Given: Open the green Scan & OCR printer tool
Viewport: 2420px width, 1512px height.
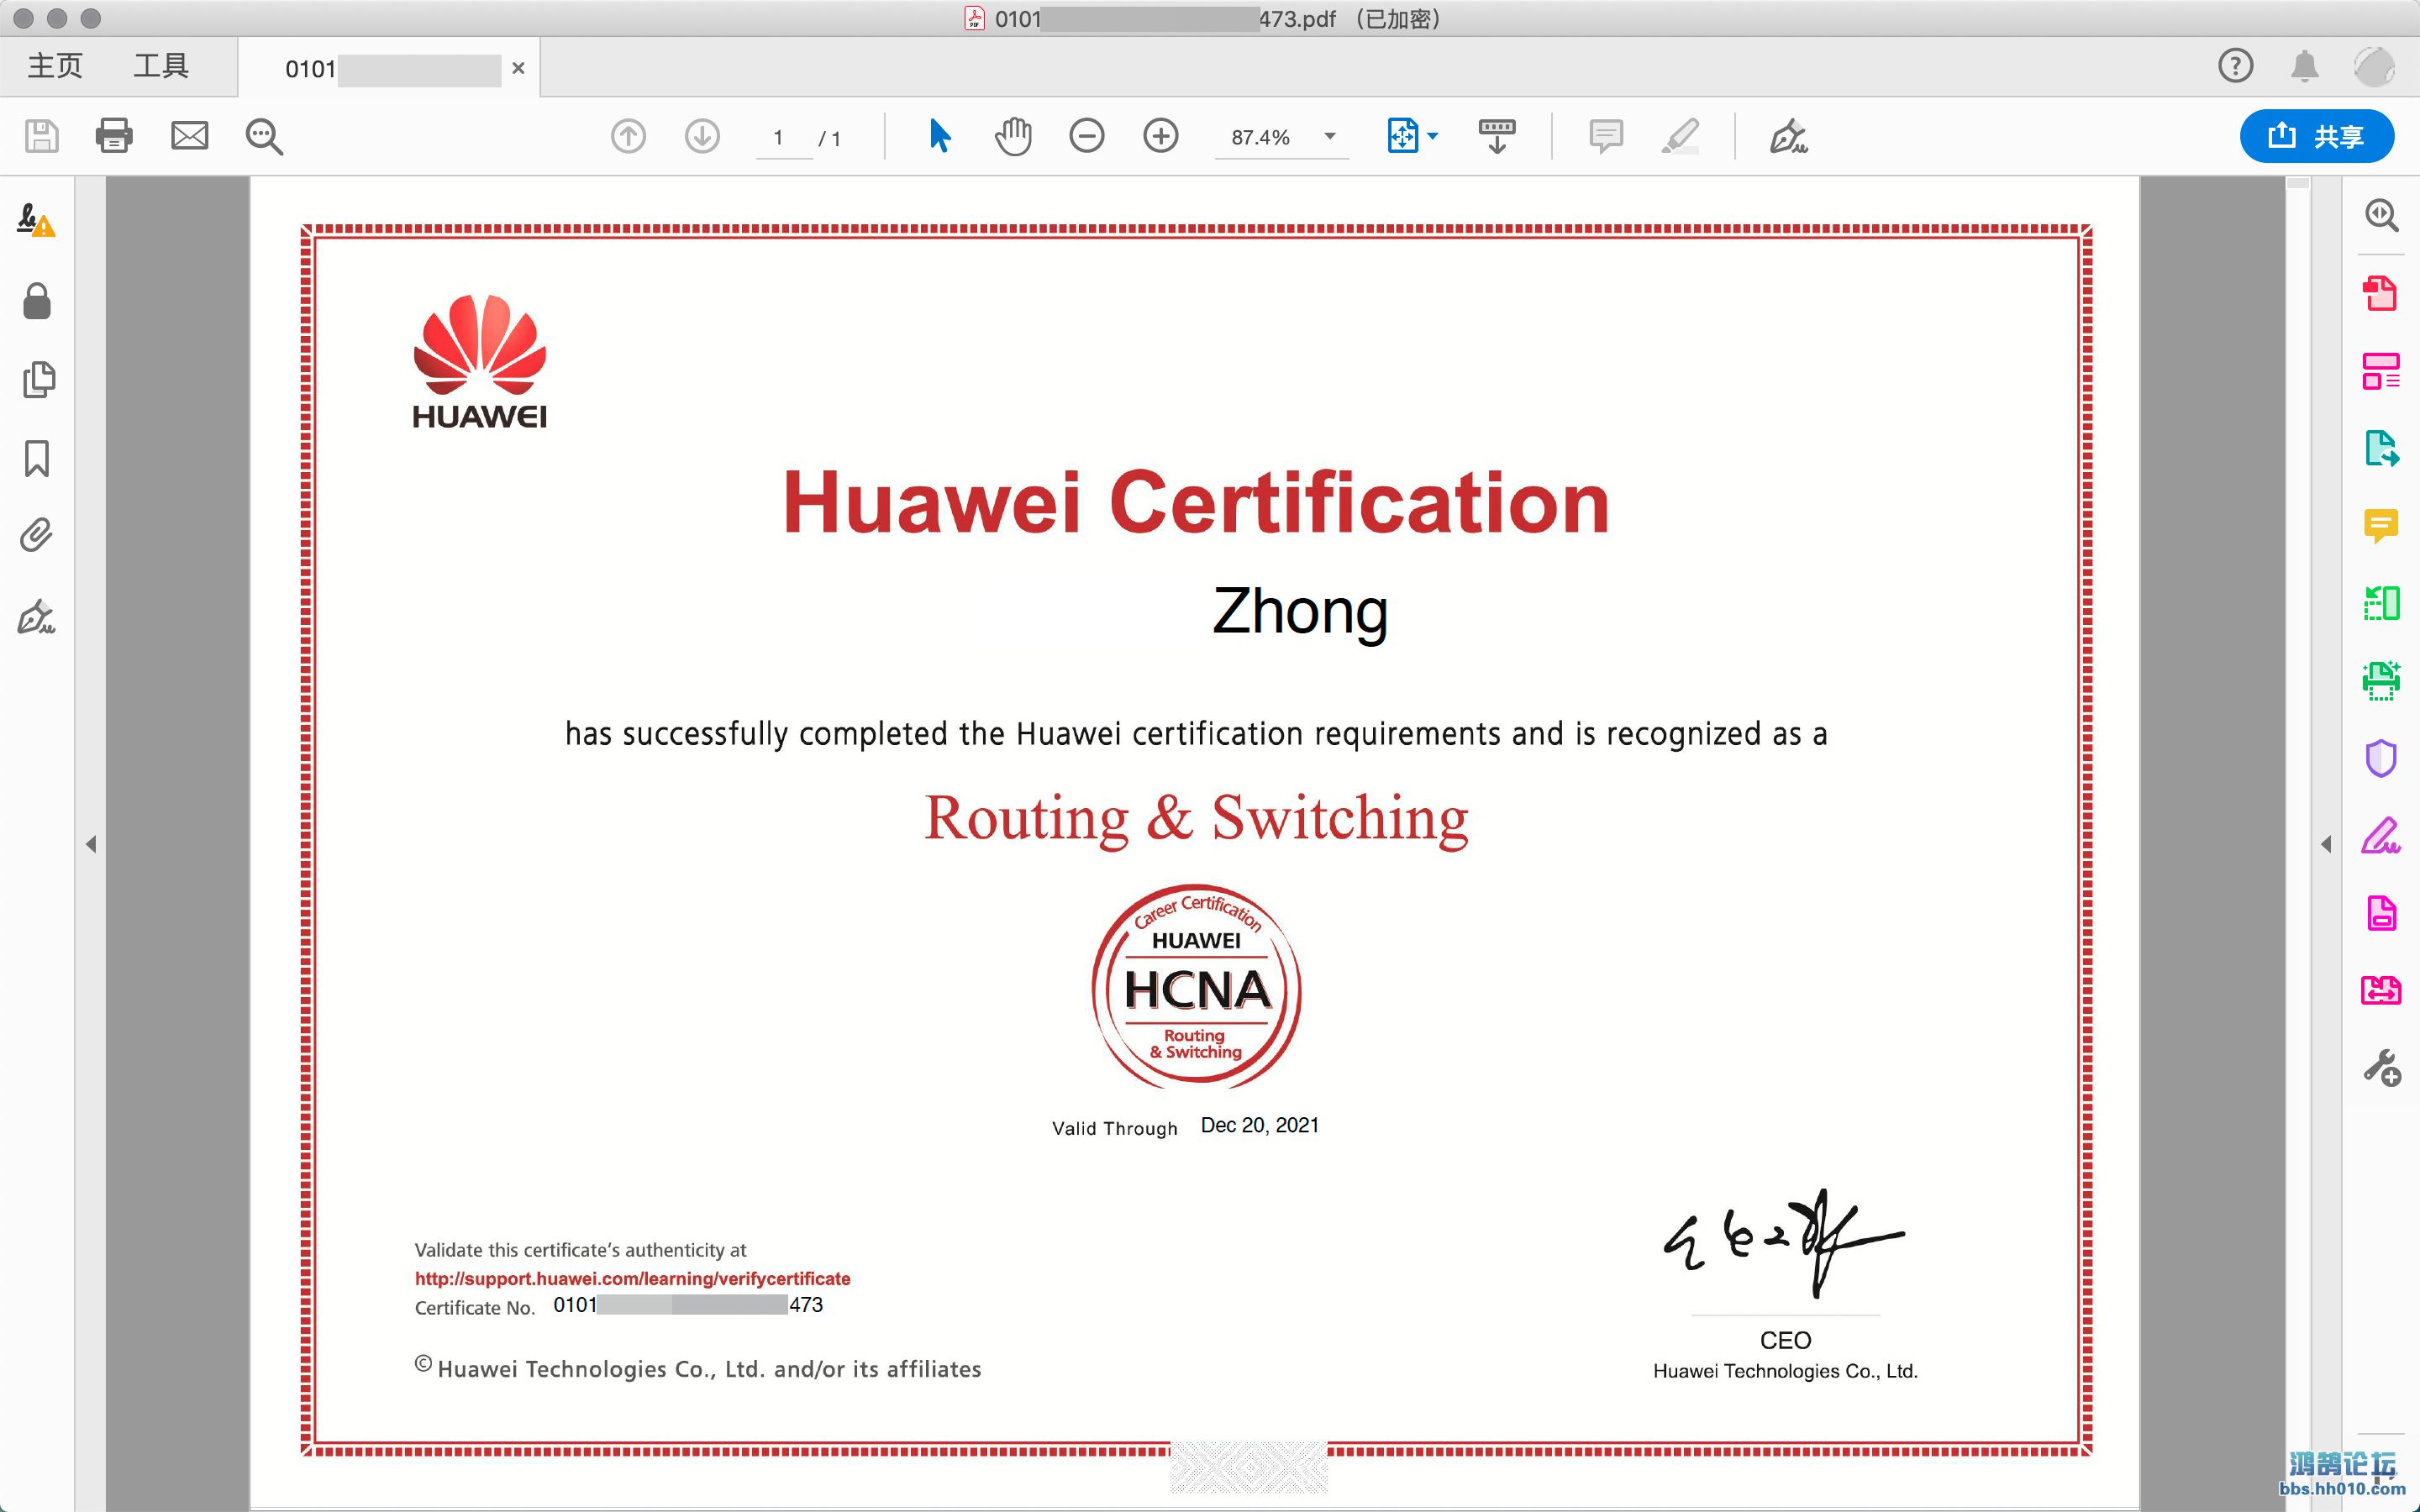Looking at the screenshot, I should click(x=2381, y=681).
